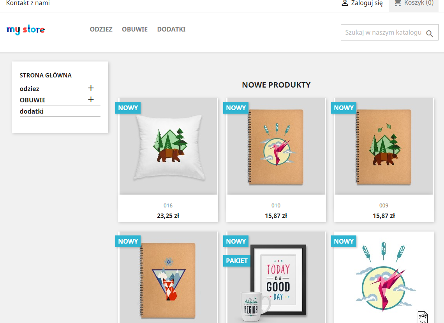Open dodatki category in sidebar

(x=32, y=111)
